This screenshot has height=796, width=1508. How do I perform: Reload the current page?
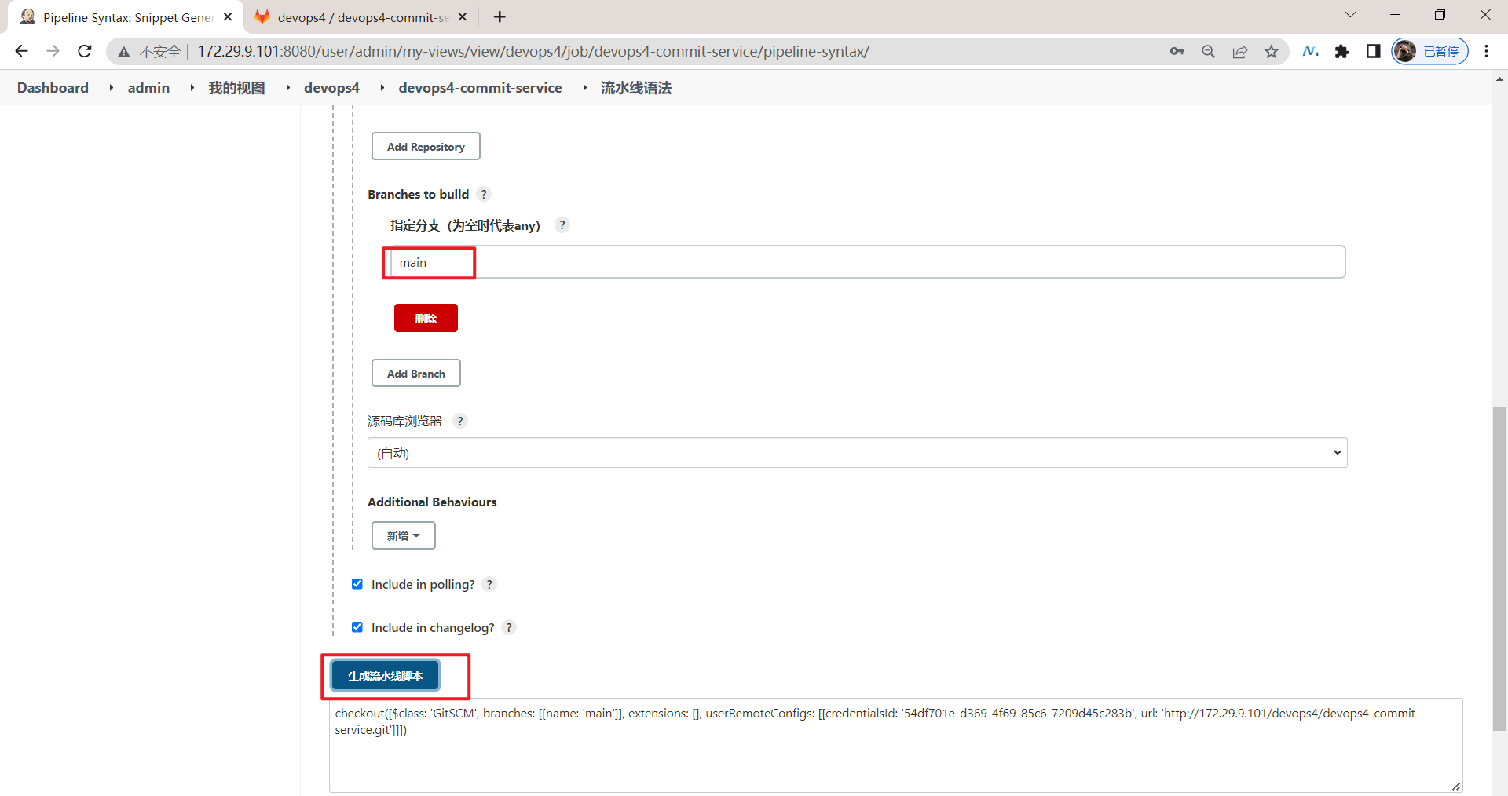[85, 51]
